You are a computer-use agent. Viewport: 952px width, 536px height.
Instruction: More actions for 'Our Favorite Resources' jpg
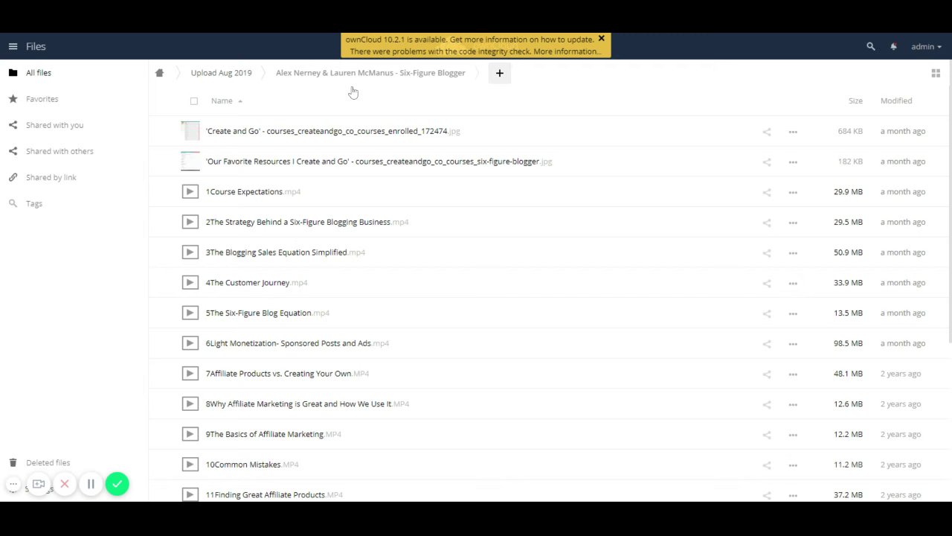click(793, 162)
